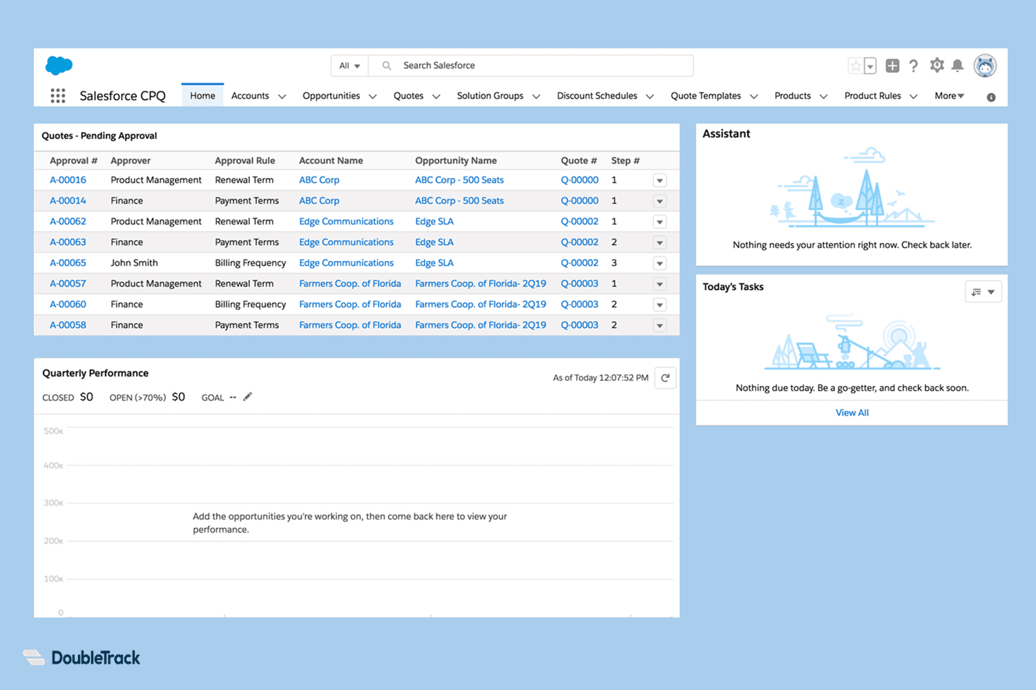Open approval A-00014 link

68,200
